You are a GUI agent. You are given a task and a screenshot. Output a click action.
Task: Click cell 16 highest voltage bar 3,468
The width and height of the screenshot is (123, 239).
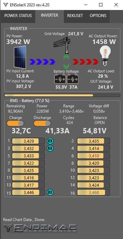click(x=93, y=192)
